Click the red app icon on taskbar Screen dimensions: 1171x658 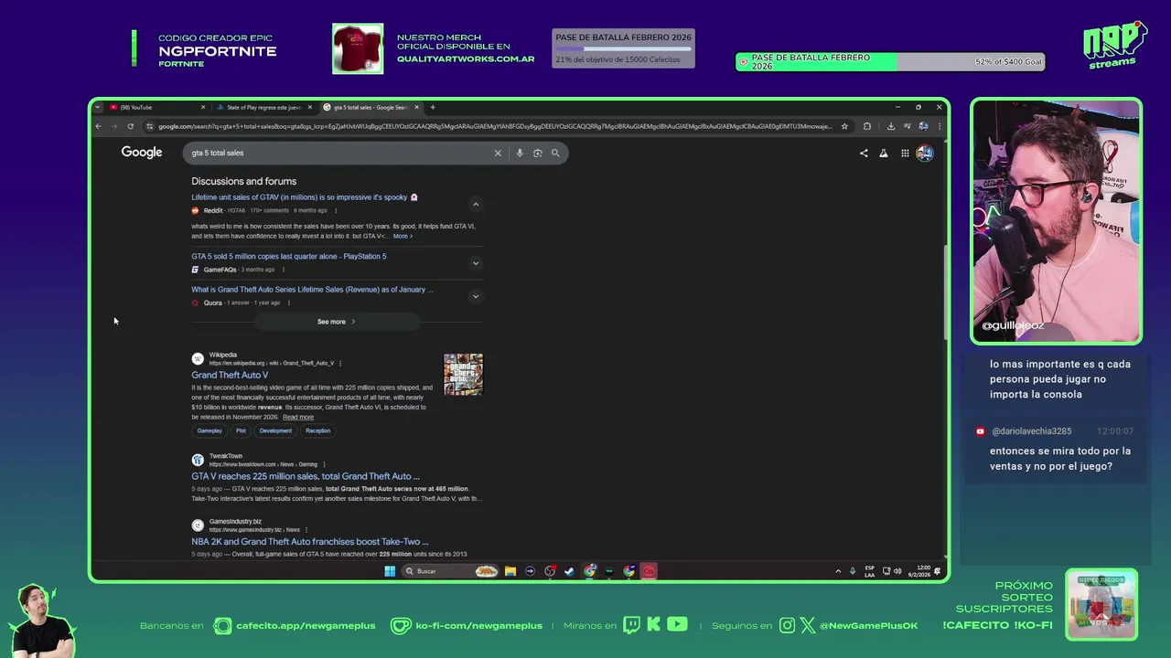click(649, 571)
